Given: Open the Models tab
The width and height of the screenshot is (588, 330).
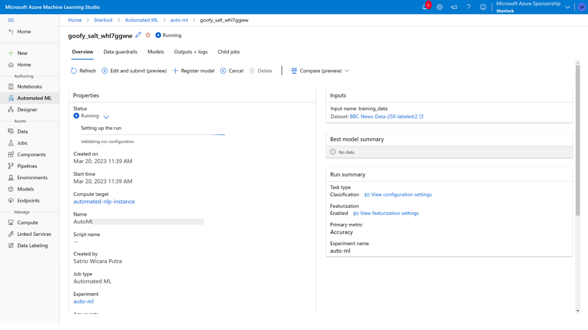Looking at the screenshot, I should [156, 52].
